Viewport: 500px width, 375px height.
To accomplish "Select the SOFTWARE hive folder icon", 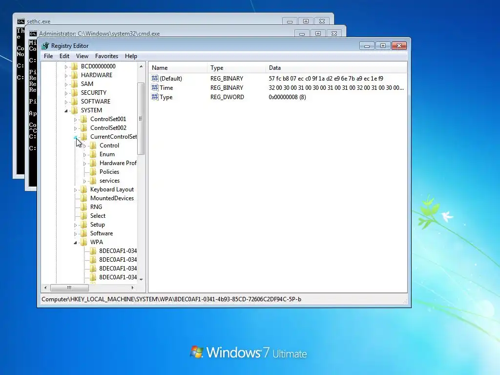I will point(75,102).
